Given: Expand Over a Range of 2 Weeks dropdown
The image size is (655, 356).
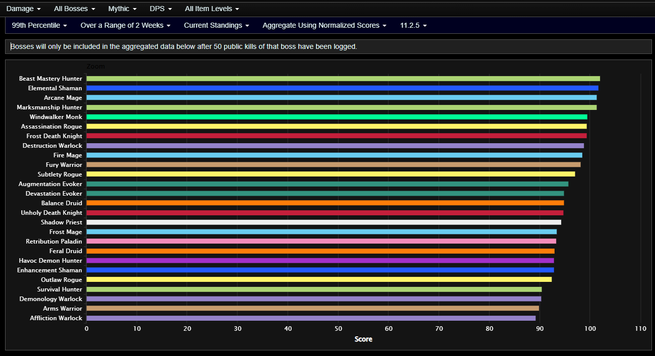Looking at the screenshot, I should pos(126,25).
